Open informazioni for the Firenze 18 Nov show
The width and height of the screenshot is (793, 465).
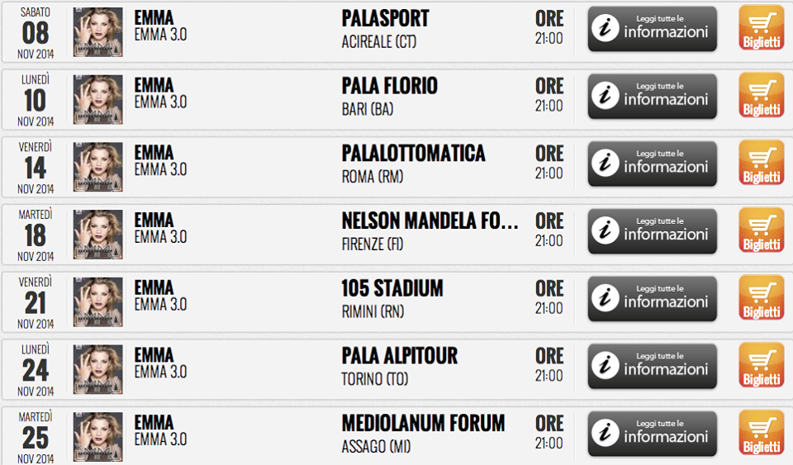coord(652,231)
